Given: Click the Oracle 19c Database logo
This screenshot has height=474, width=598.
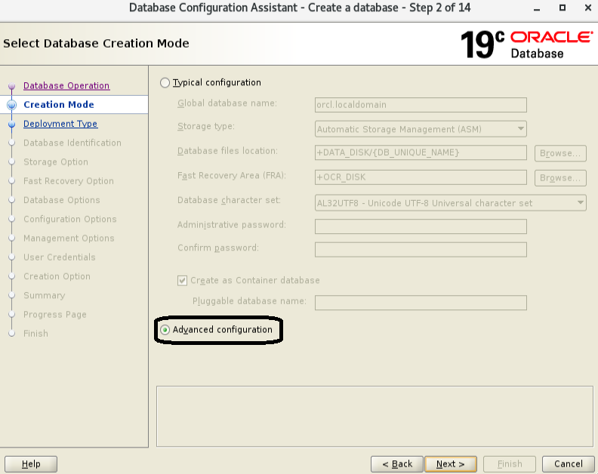Looking at the screenshot, I should (527, 45).
